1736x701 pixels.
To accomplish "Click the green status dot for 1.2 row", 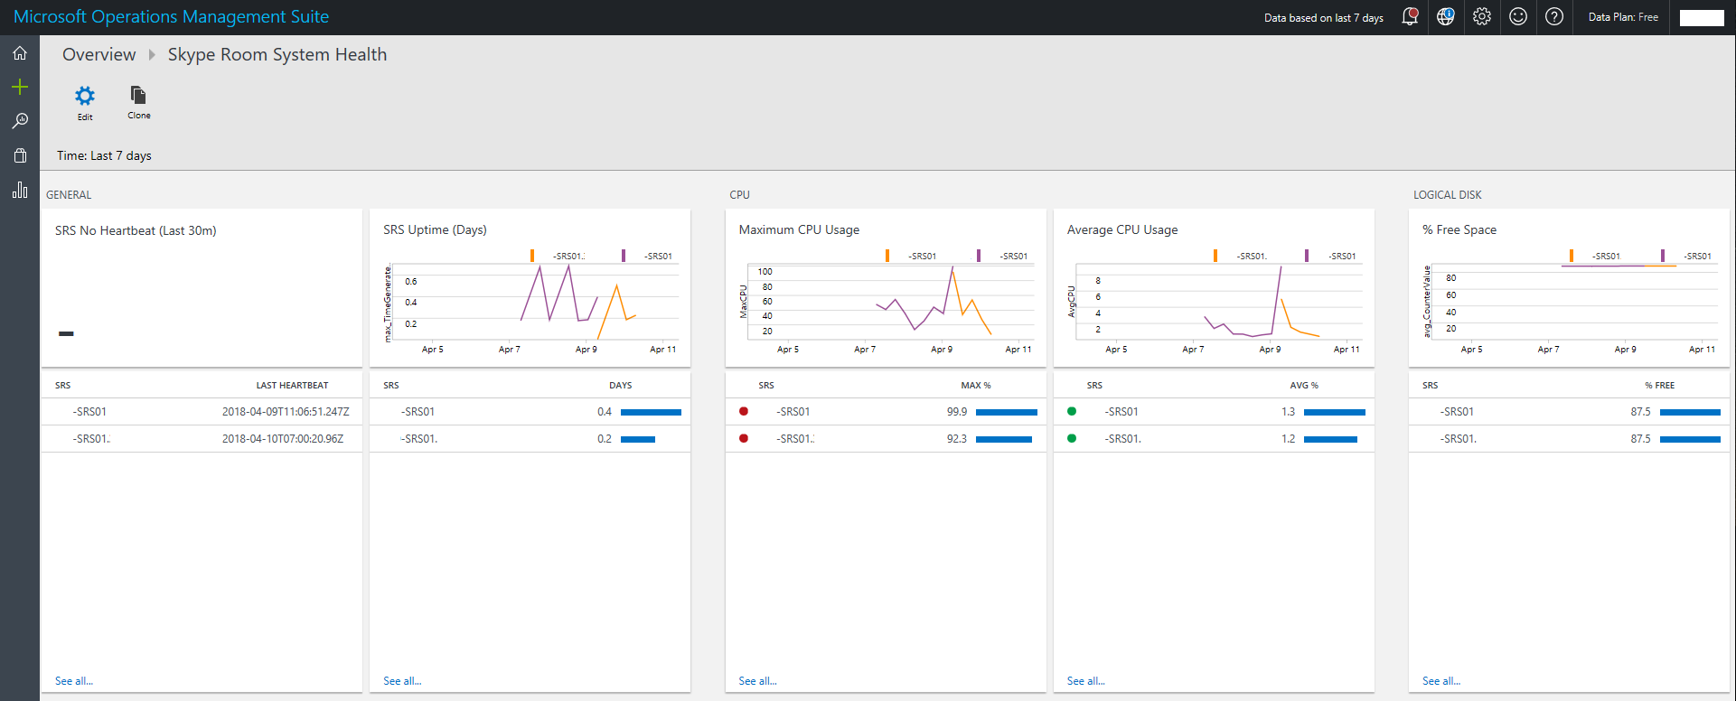I will [x=1072, y=438].
